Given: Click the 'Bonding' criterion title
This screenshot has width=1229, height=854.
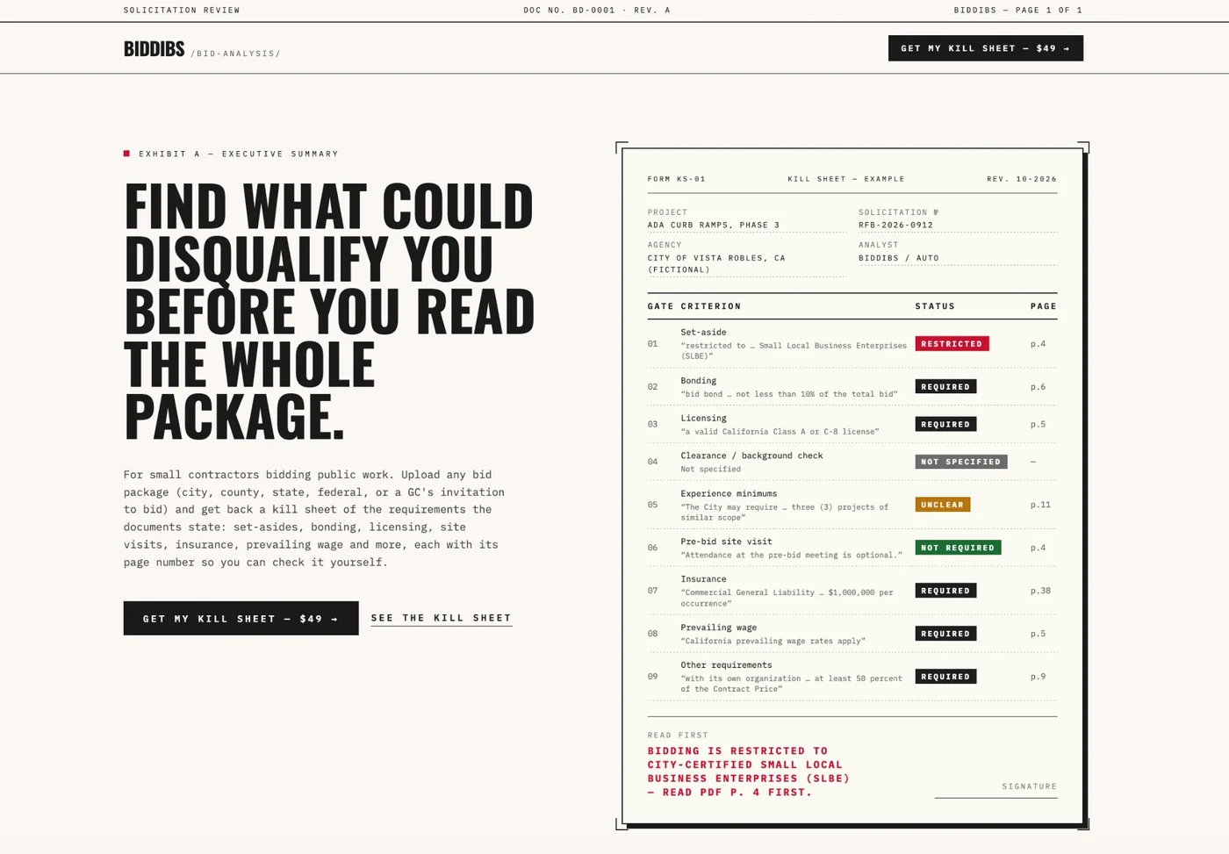Looking at the screenshot, I should pyautogui.click(x=698, y=381).
